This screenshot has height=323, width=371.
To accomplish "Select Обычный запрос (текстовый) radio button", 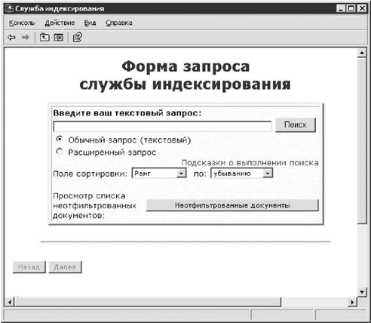I will [60, 139].
